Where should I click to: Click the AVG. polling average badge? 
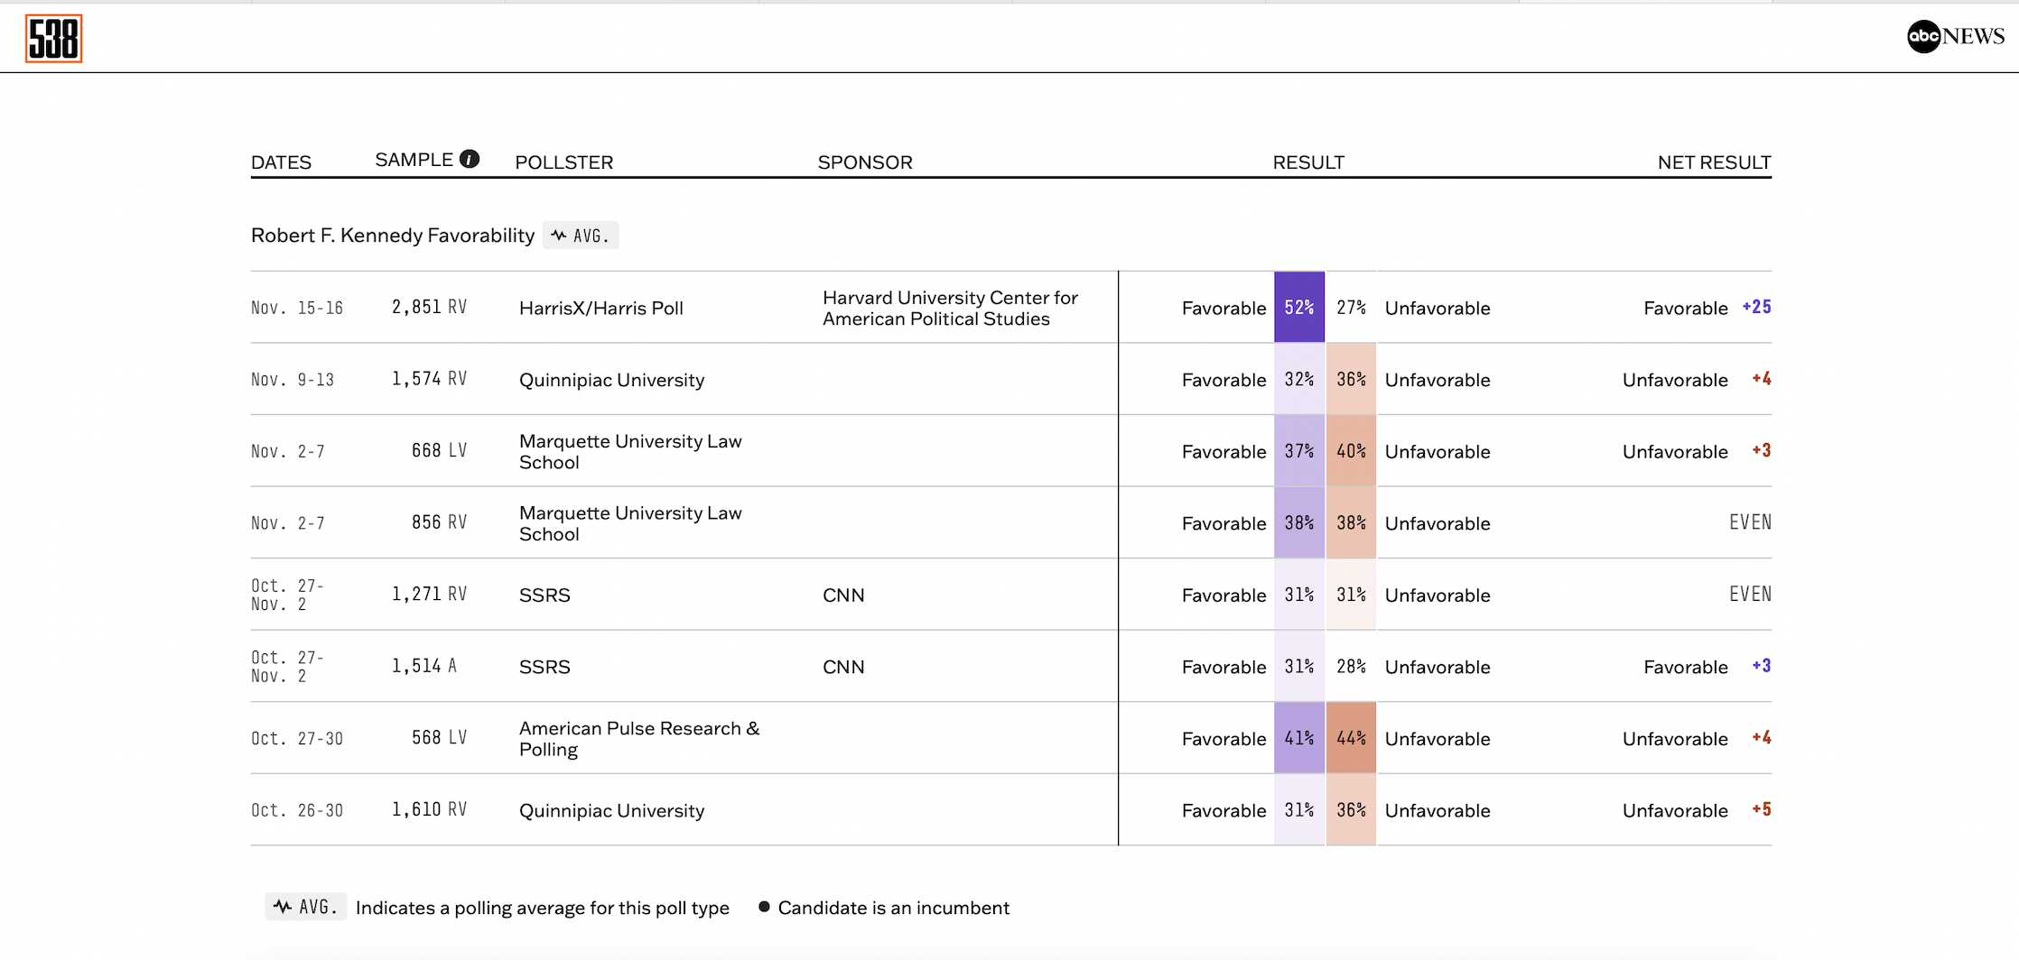click(x=581, y=235)
